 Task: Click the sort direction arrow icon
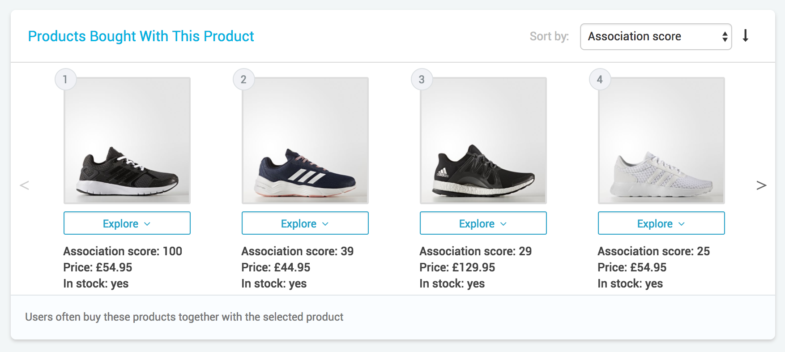[x=745, y=36]
